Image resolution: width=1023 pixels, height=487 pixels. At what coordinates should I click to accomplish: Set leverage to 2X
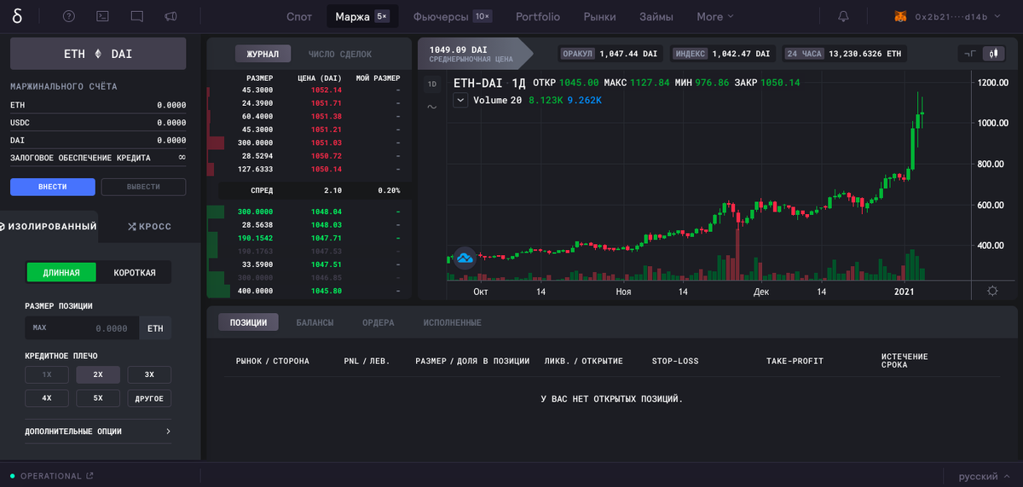coord(98,374)
